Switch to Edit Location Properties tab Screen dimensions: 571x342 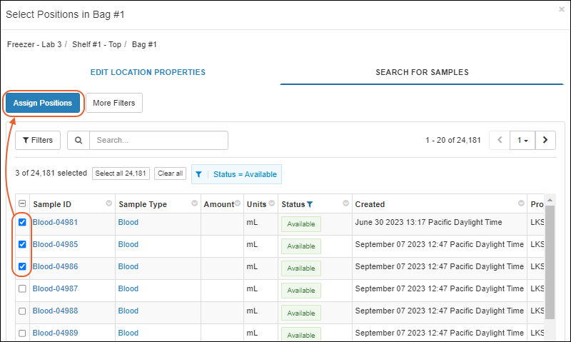[x=148, y=72]
